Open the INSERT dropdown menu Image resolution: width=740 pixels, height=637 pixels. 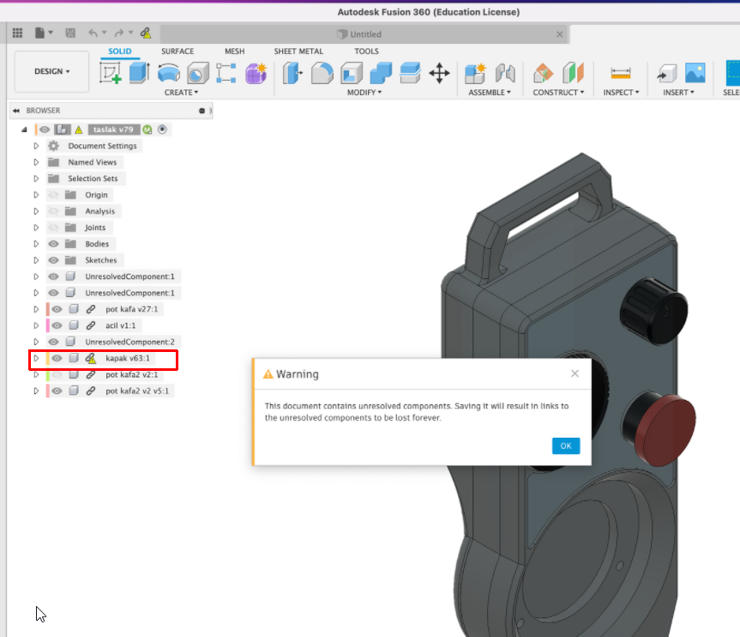click(678, 93)
